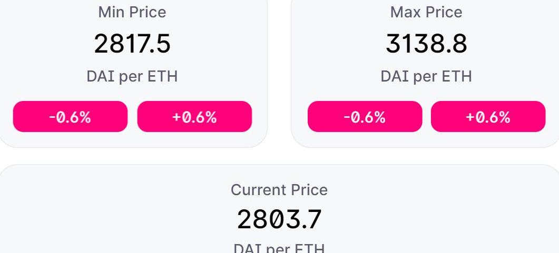The height and width of the screenshot is (253, 559).
Task: Select the Current Price value 2803.7
Action: tap(279, 219)
